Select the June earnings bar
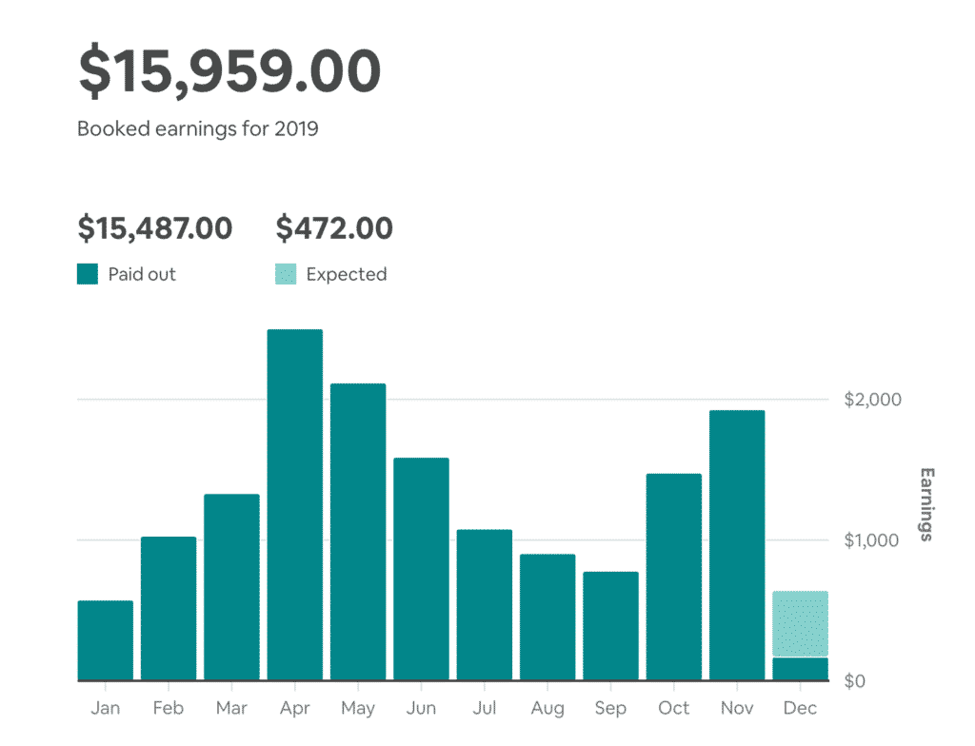This screenshot has height=746, width=975. click(x=421, y=569)
